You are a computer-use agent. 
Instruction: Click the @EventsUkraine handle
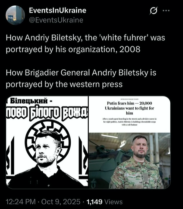pos(56,20)
